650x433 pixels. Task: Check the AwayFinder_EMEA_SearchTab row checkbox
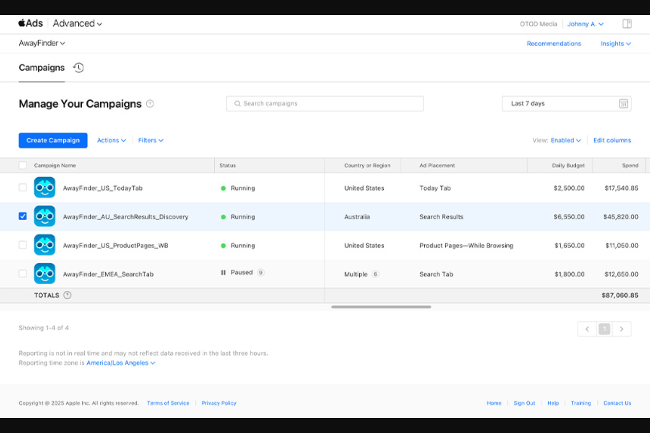(23, 273)
